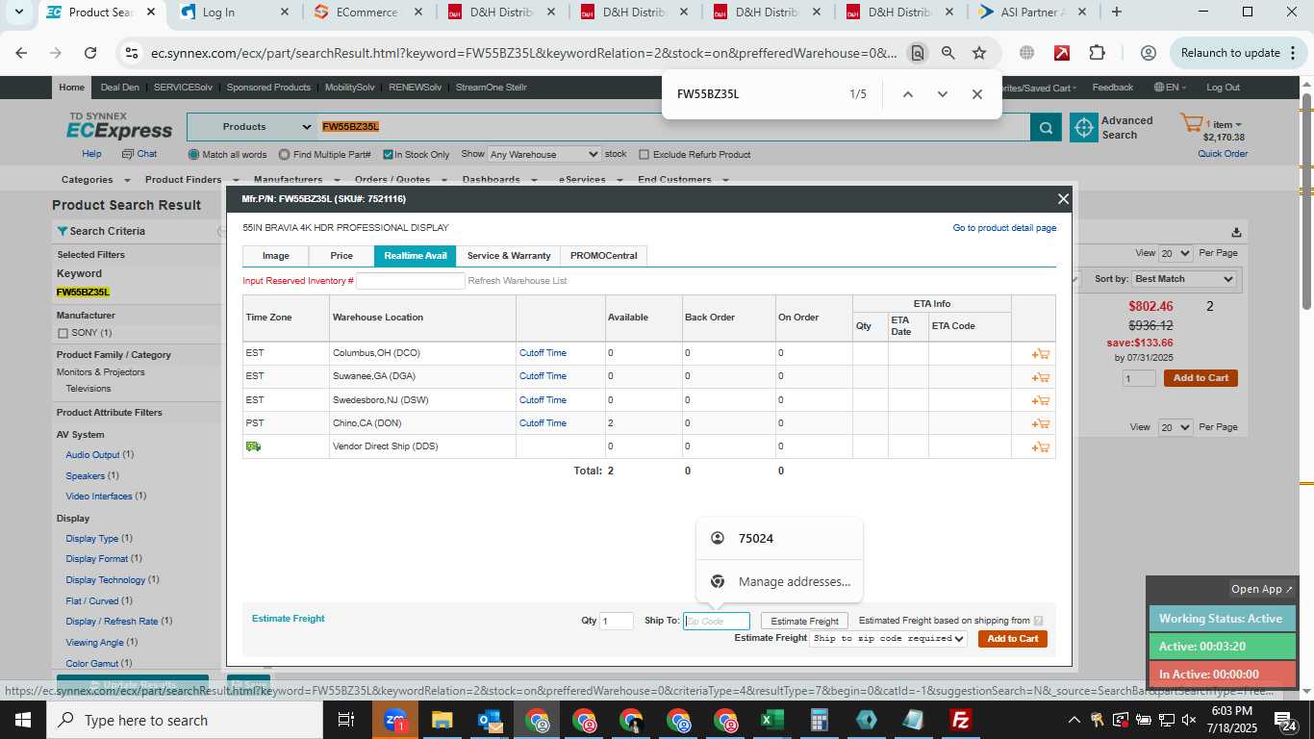Reload the page in Chrome
The image size is (1314, 739).
[x=90, y=53]
